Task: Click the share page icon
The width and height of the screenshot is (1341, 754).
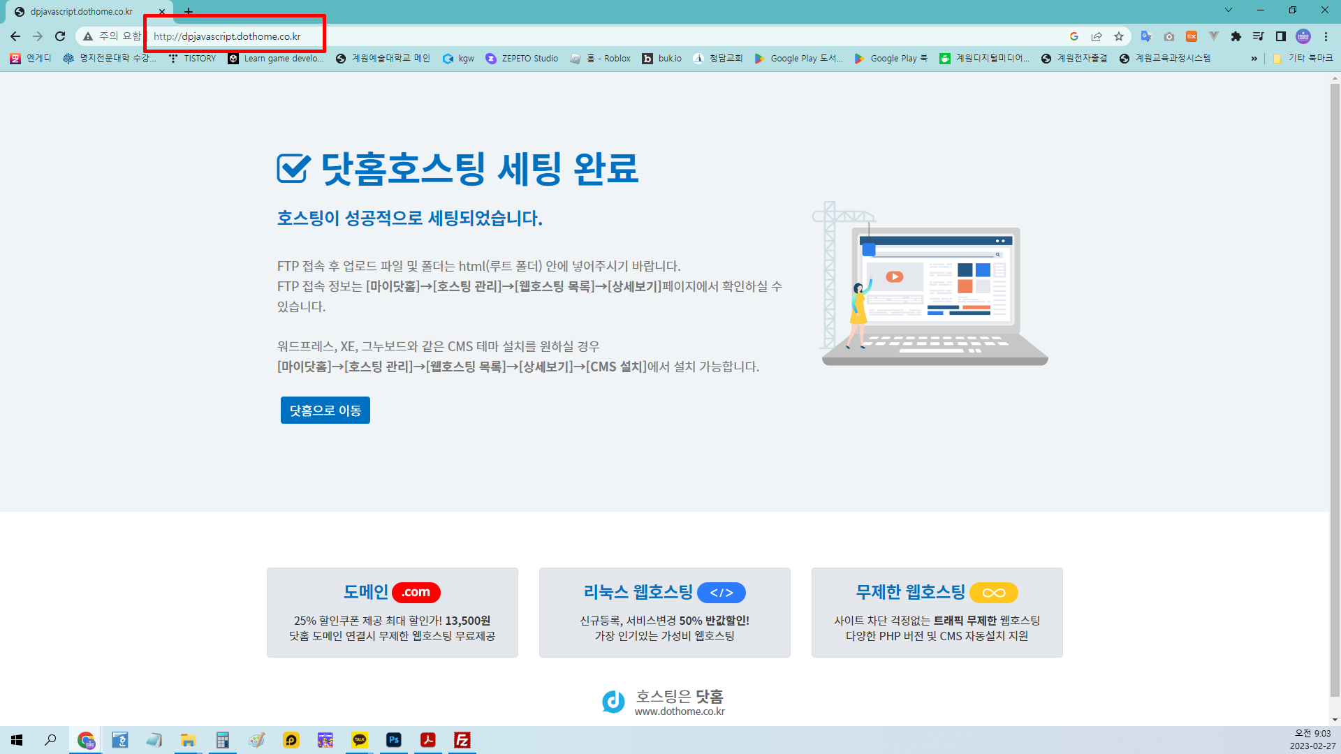Action: point(1097,36)
